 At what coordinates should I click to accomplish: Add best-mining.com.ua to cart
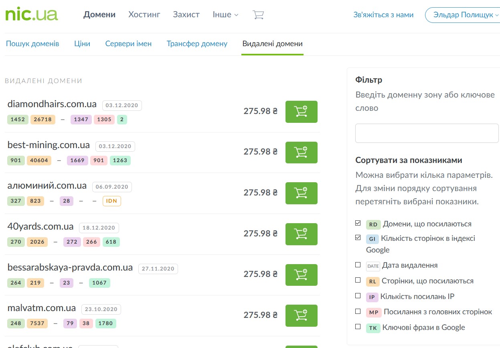(x=301, y=152)
